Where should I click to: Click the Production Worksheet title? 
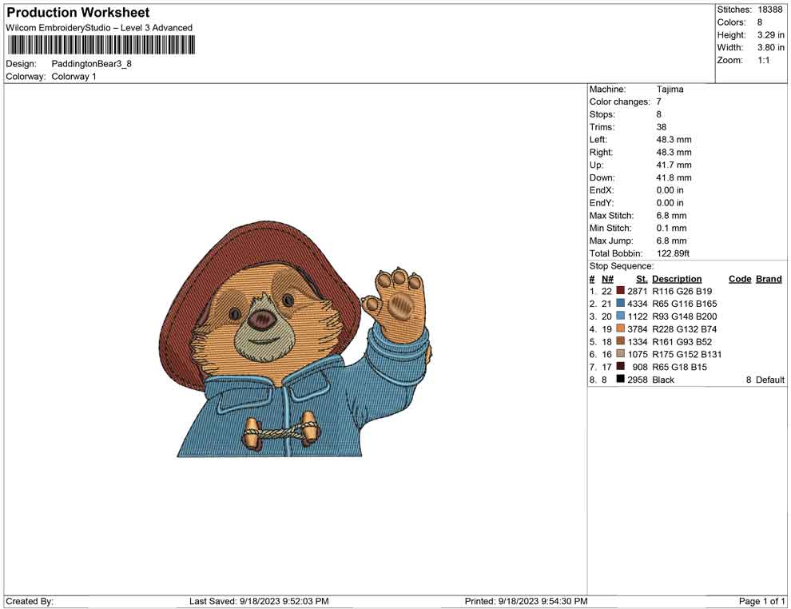(78, 12)
